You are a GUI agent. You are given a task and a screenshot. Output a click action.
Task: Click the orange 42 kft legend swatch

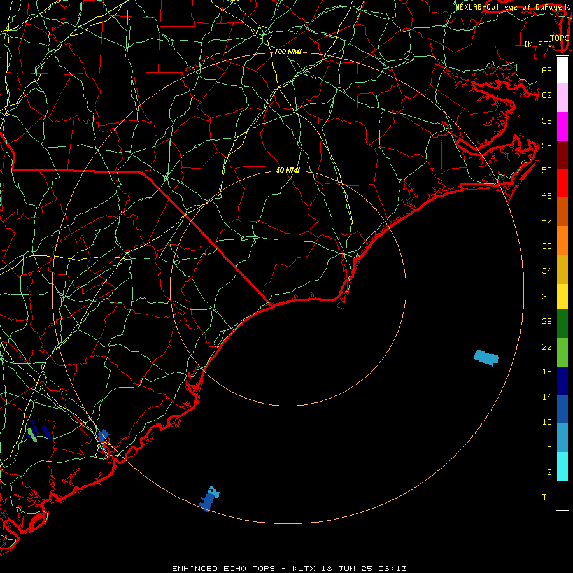pos(562,240)
